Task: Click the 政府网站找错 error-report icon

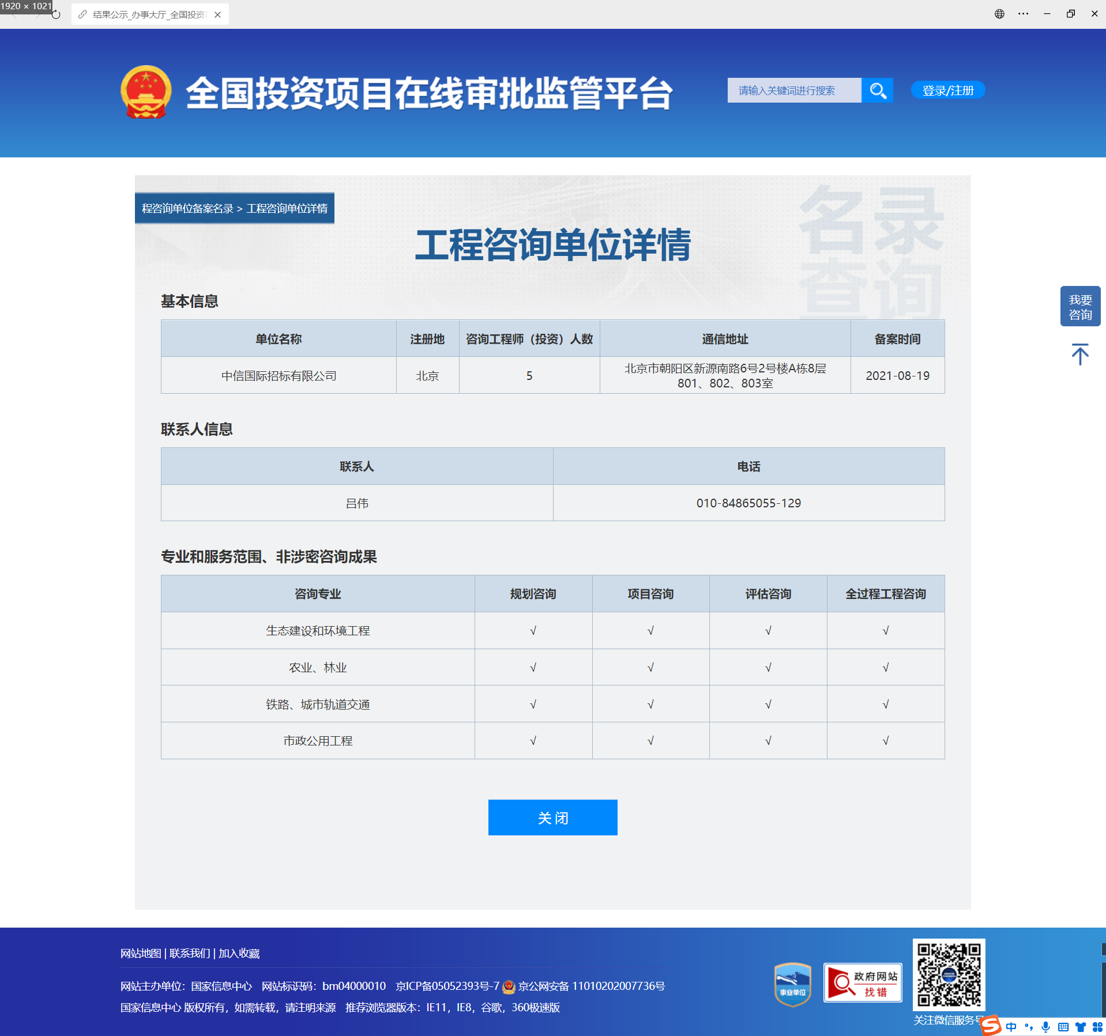Action: (862, 983)
